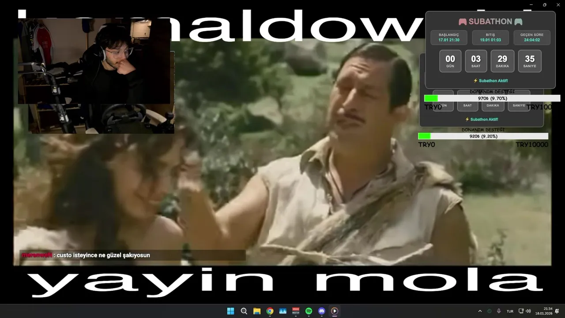Switch TUR keyboard input language
This screenshot has height=318, width=565.
pyautogui.click(x=510, y=311)
